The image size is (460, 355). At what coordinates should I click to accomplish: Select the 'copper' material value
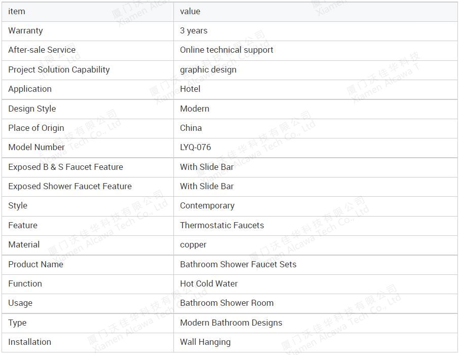[193, 245]
